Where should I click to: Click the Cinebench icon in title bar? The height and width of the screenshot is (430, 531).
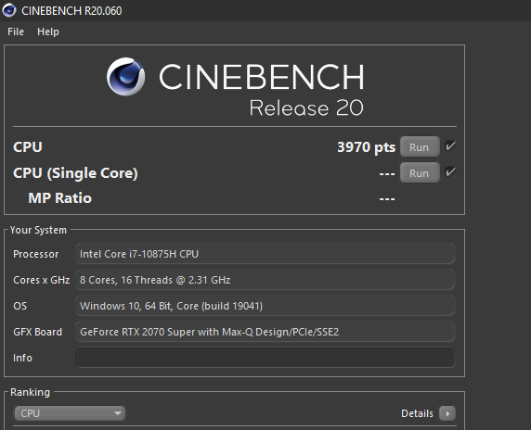point(8,10)
